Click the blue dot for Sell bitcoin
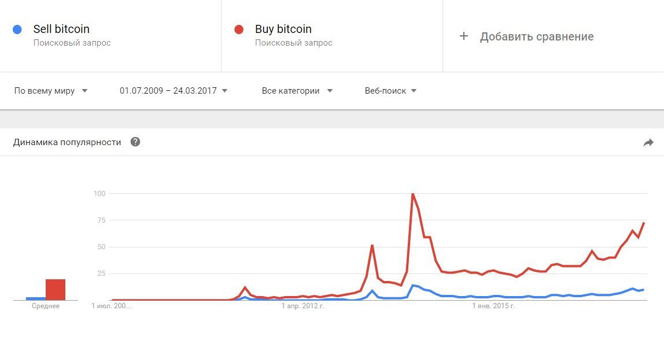This screenshot has height=340, width=664. click(17, 29)
